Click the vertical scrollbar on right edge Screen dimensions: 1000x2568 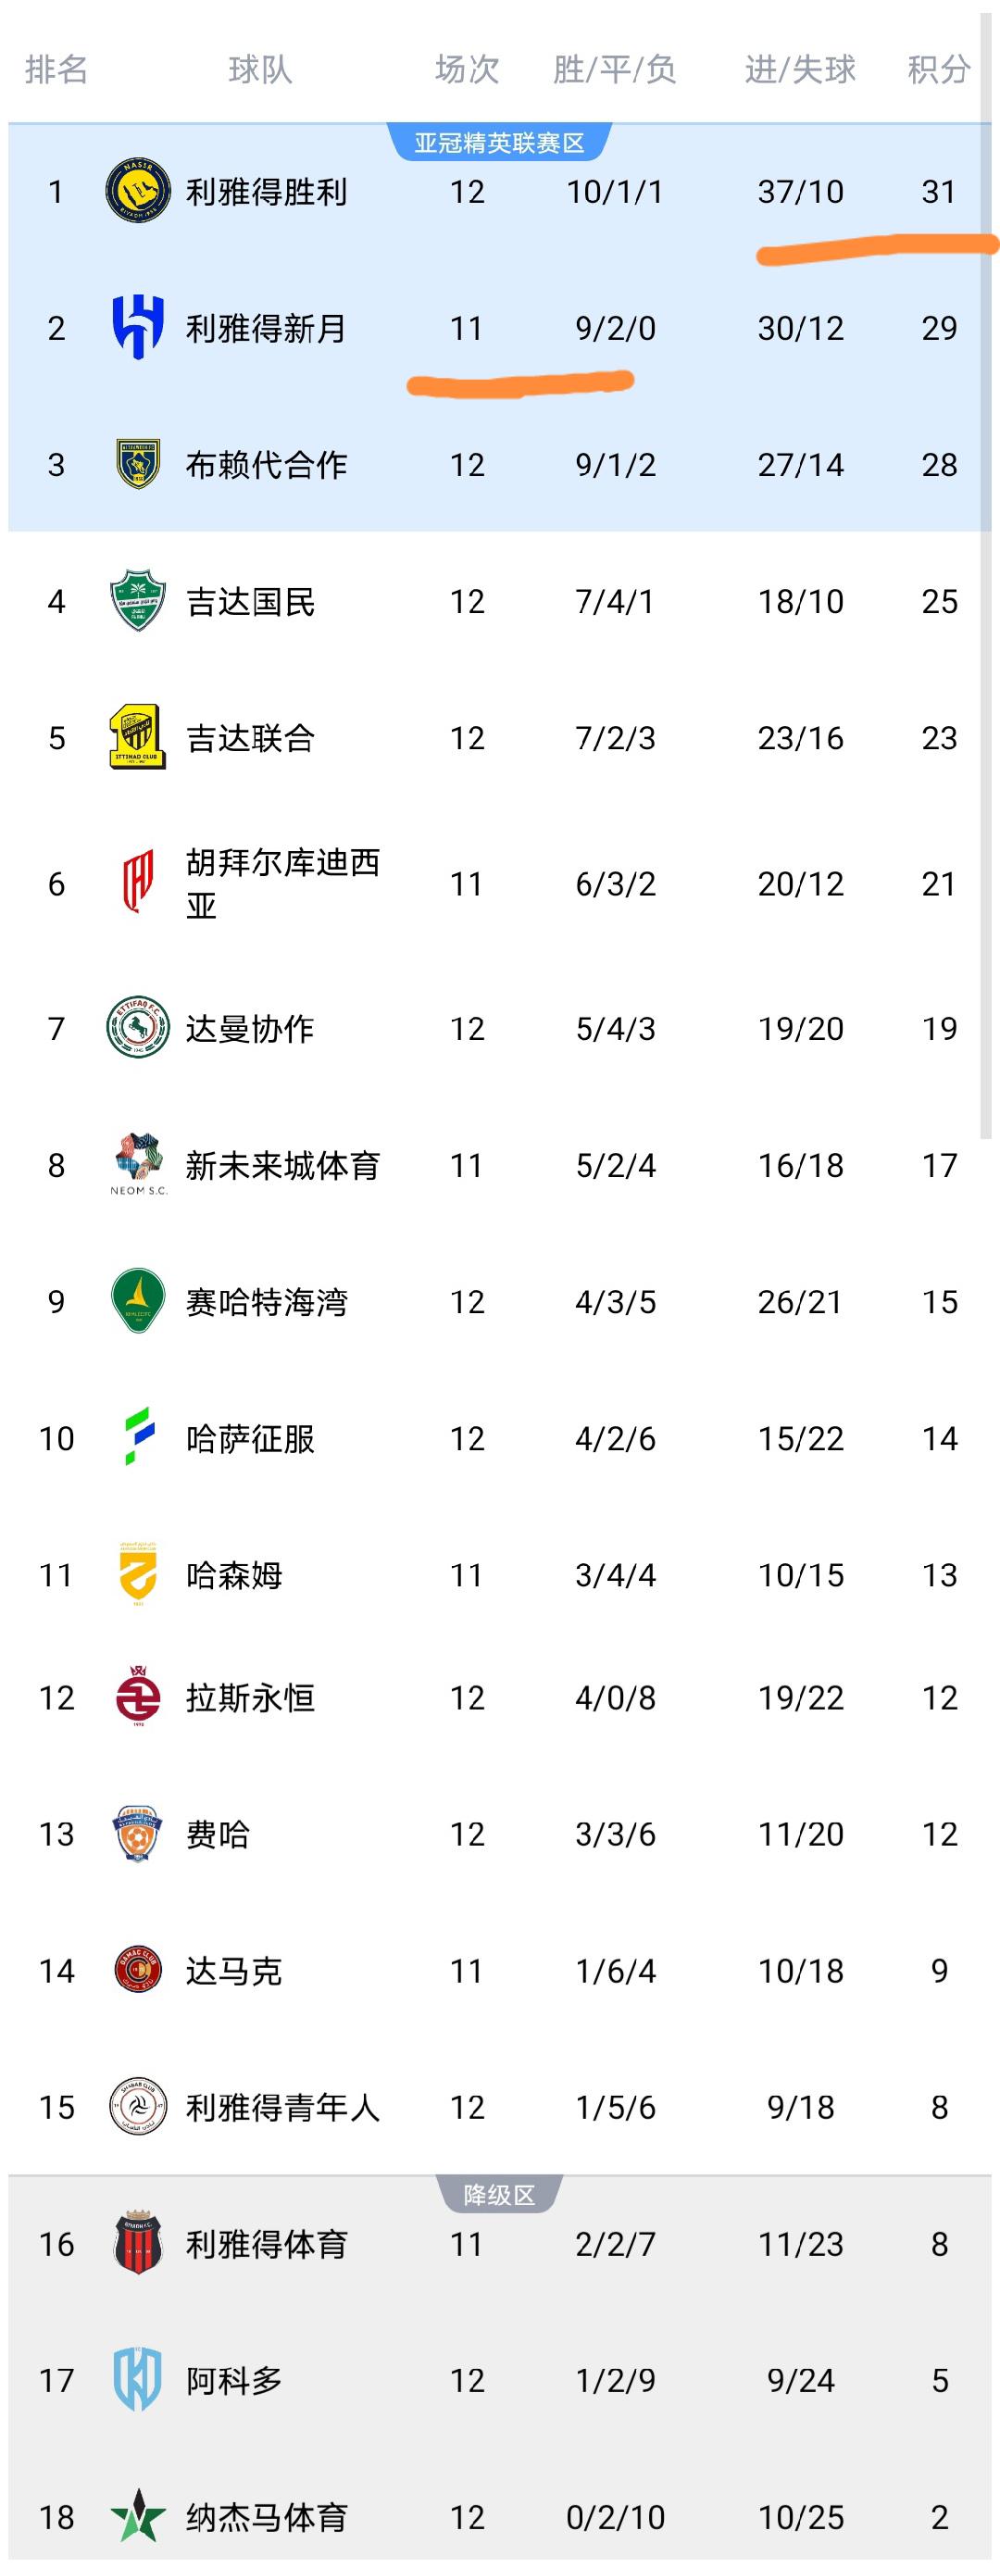click(x=986, y=598)
